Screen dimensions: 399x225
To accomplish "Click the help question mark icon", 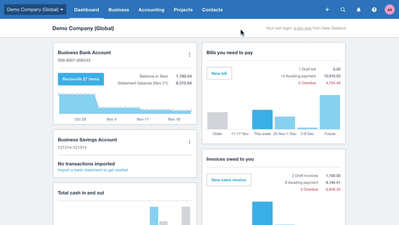I will 374,9.
